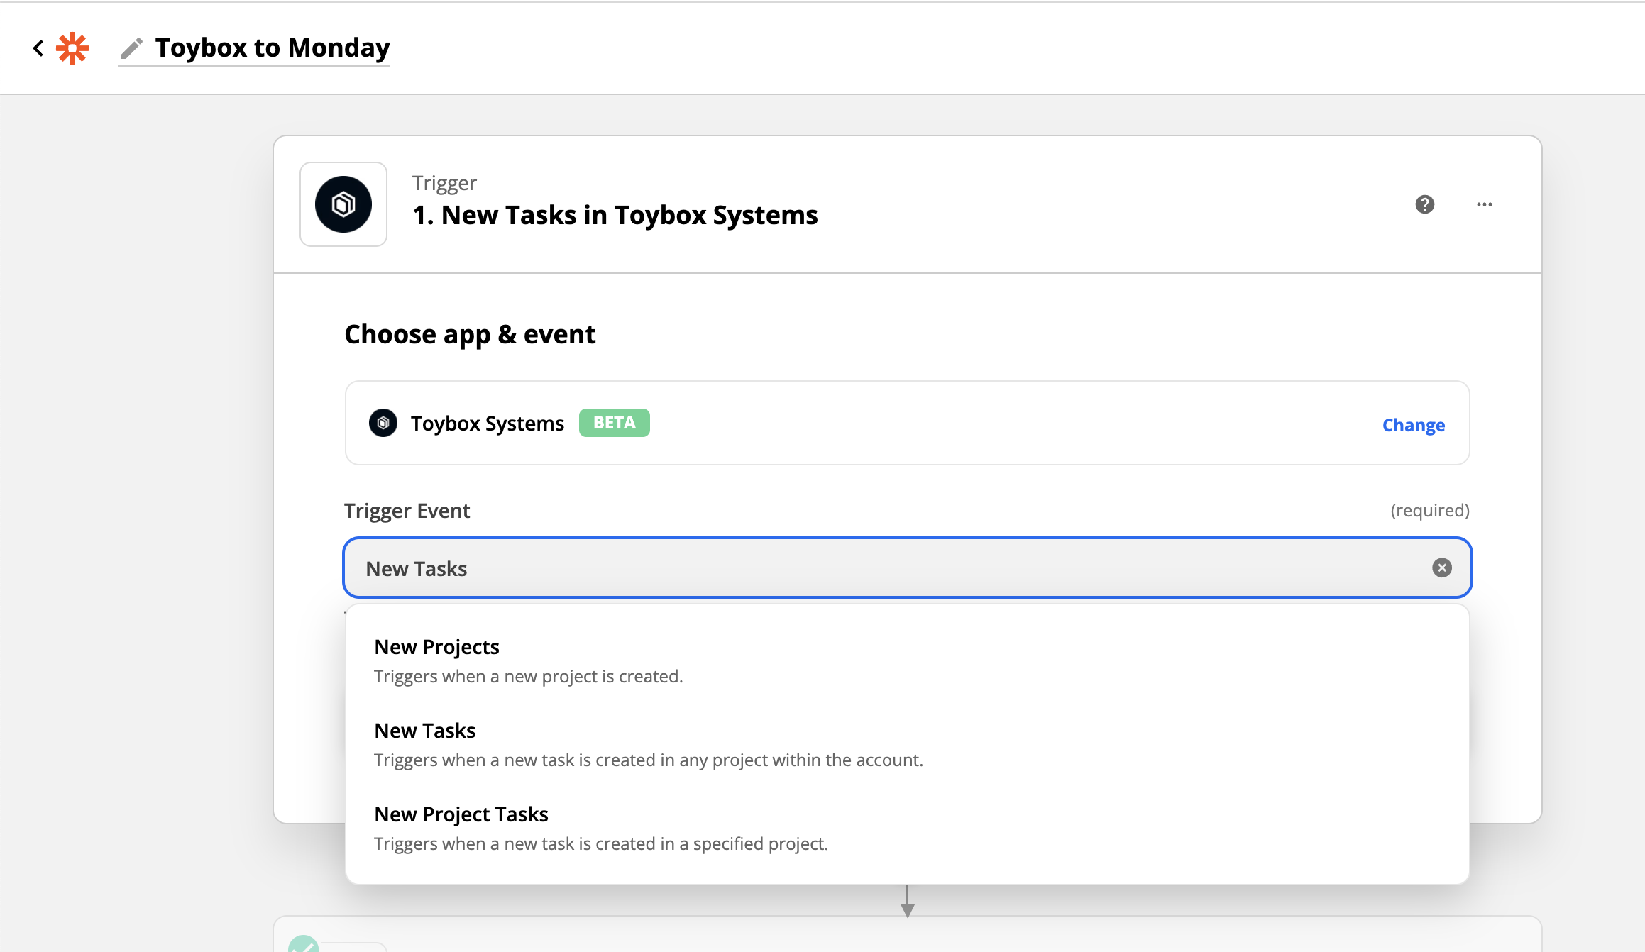Select the New Projects trigger option

[437, 647]
